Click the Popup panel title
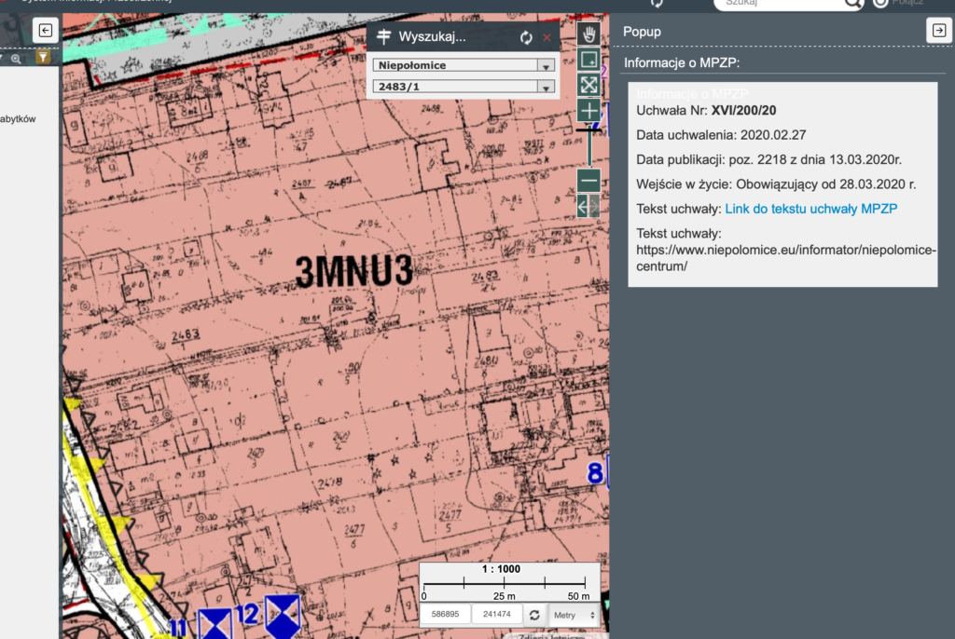Image resolution: width=955 pixels, height=639 pixels. point(642,32)
